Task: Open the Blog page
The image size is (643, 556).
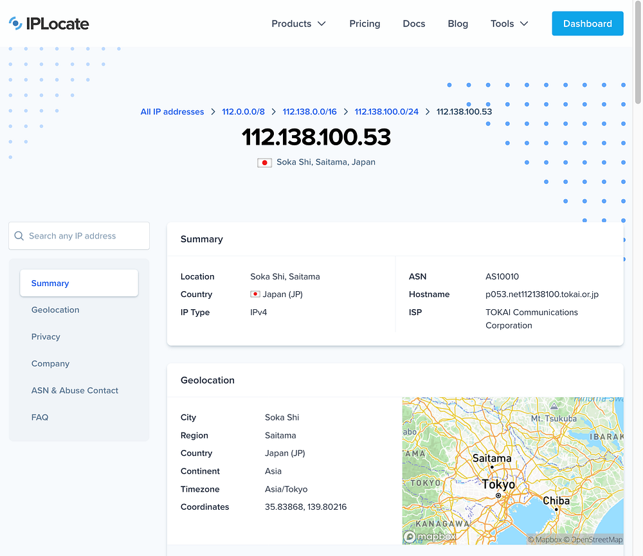Action: [x=458, y=24]
